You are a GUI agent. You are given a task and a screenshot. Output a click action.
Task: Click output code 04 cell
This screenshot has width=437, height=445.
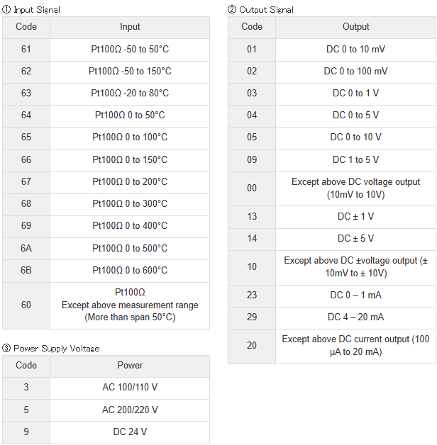pyautogui.click(x=252, y=116)
